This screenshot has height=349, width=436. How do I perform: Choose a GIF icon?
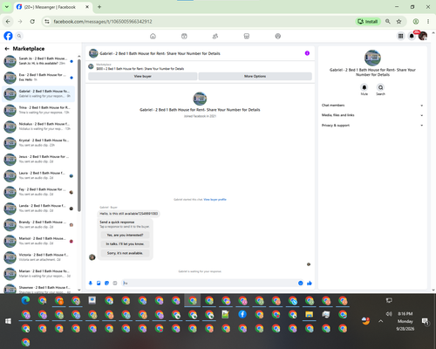(115, 284)
